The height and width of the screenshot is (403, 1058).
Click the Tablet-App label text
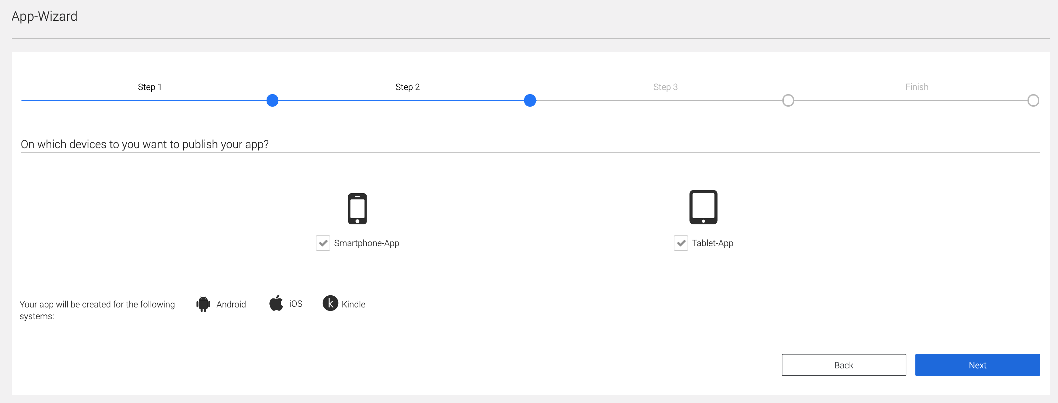pyautogui.click(x=712, y=243)
